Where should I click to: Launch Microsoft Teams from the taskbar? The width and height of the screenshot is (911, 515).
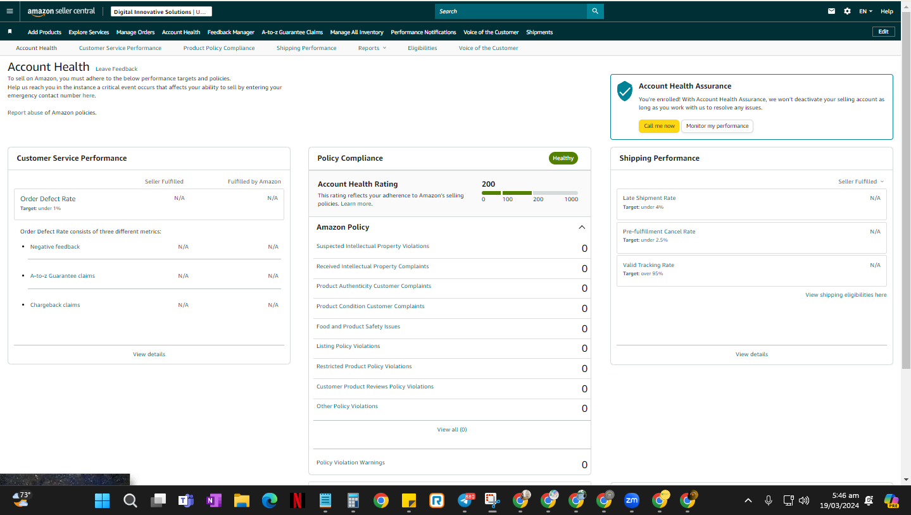point(185,501)
